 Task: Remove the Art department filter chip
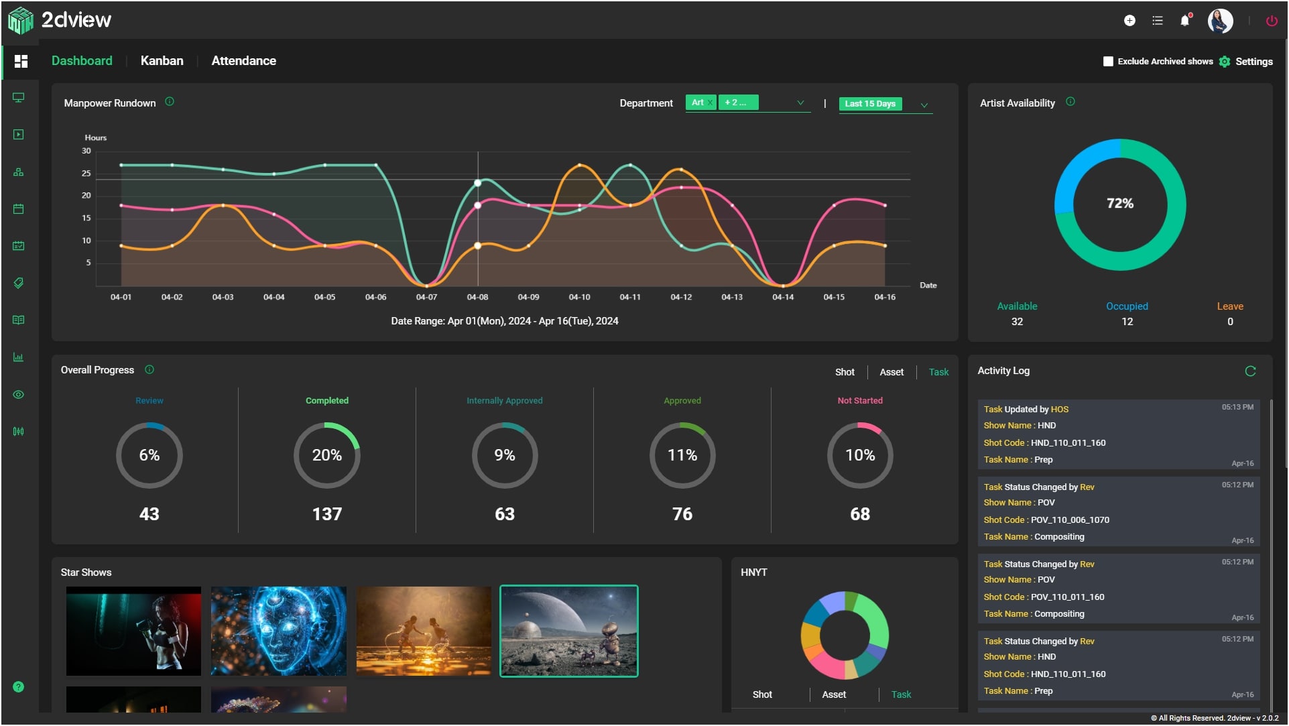coord(711,103)
